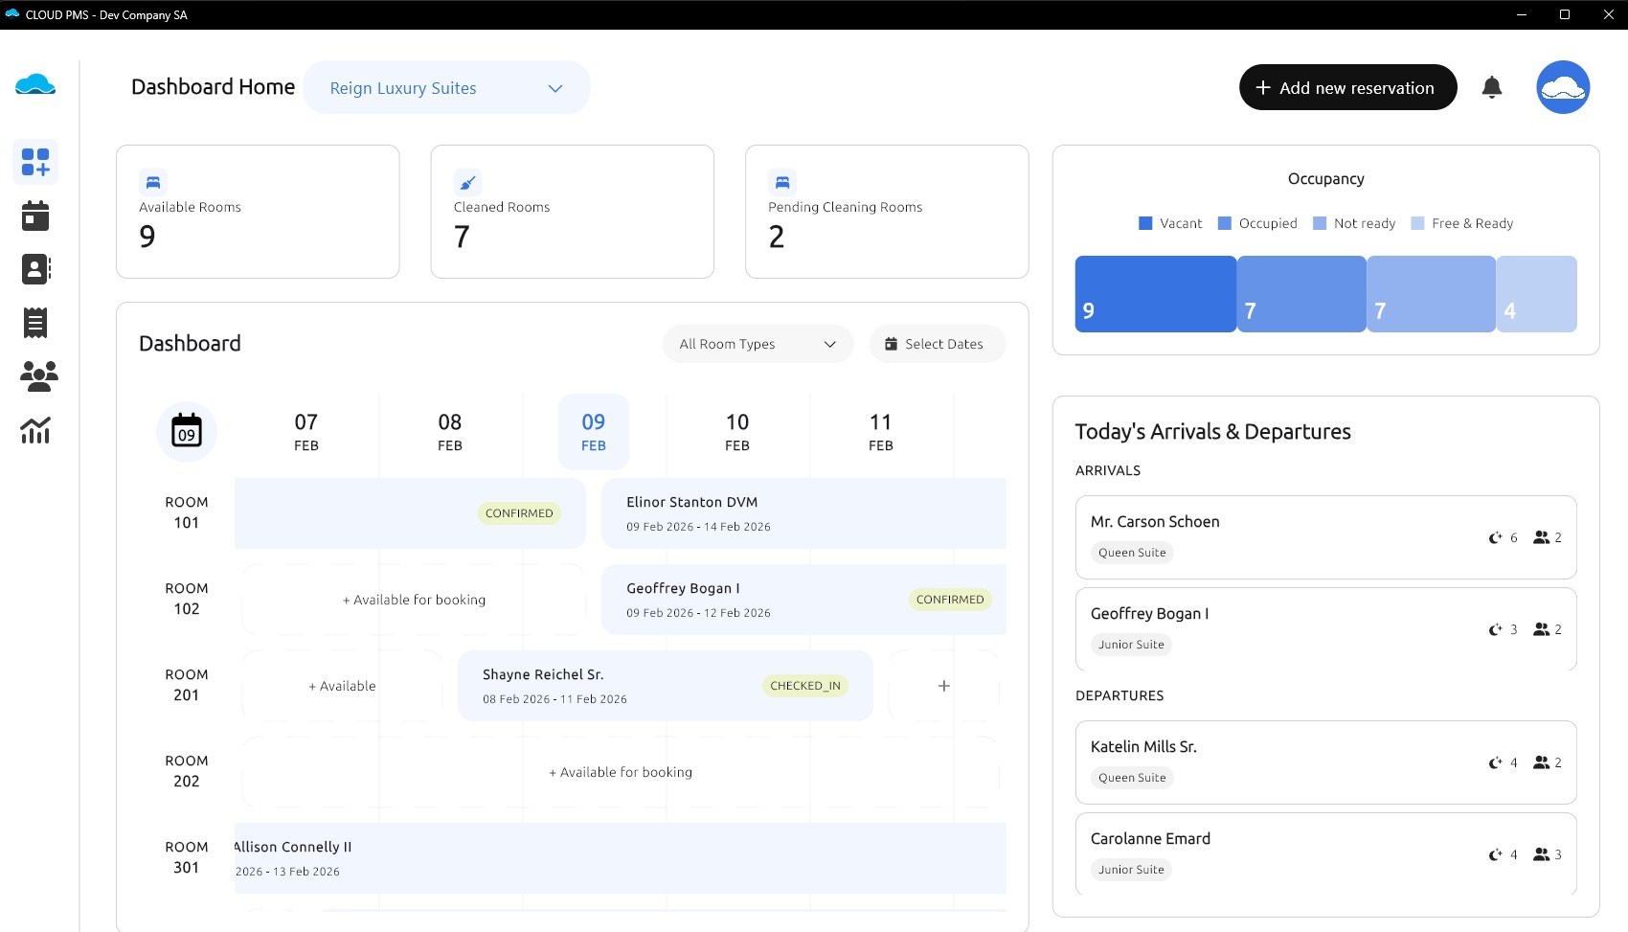Viewport: 1628px width, 932px height.
Task: Click + Available slot in Room 201
Action: click(x=342, y=686)
